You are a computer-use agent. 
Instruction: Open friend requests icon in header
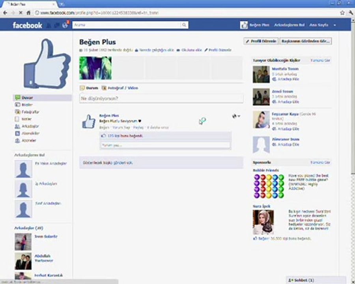pos(49,25)
